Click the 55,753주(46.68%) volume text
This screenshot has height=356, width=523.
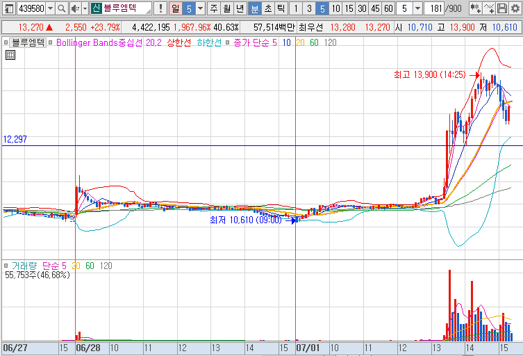point(38,275)
